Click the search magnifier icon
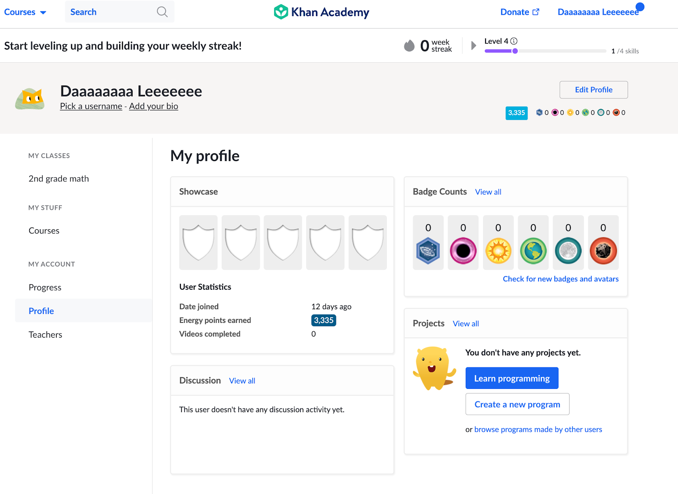The height and width of the screenshot is (494, 678). [x=162, y=12]
